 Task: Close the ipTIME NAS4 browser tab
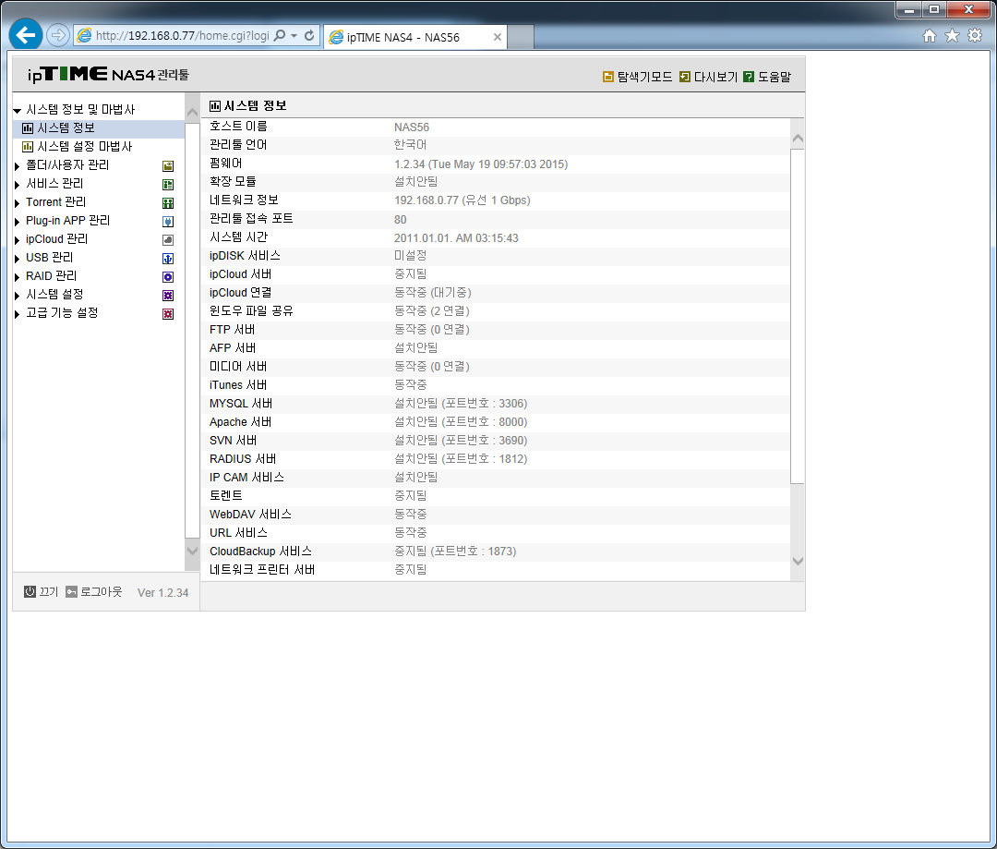498,37
